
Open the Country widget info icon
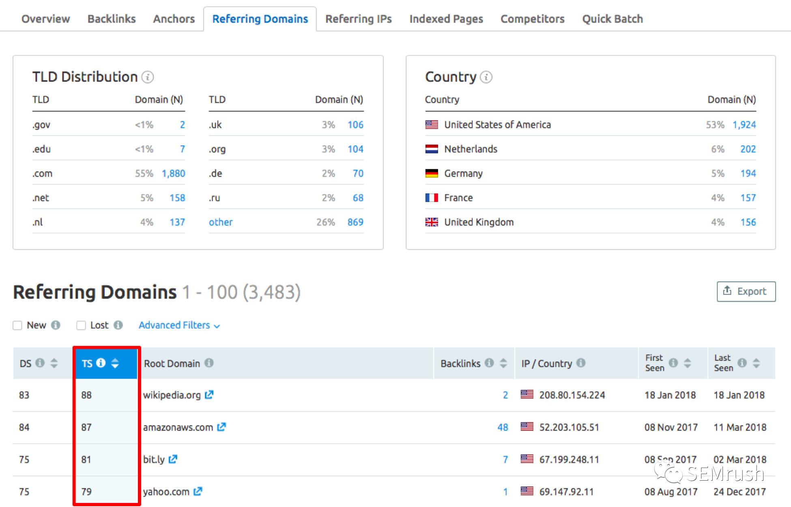tap(486, 77)
